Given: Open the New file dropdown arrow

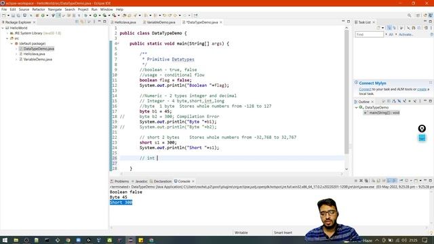Looking at the screenshot, I should (x=8, y=16).
